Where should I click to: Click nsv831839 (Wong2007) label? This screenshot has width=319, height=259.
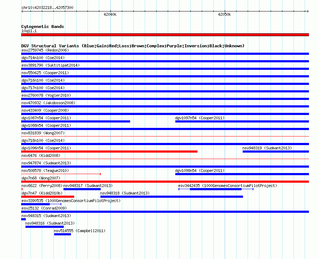click(x=43, y=133)
